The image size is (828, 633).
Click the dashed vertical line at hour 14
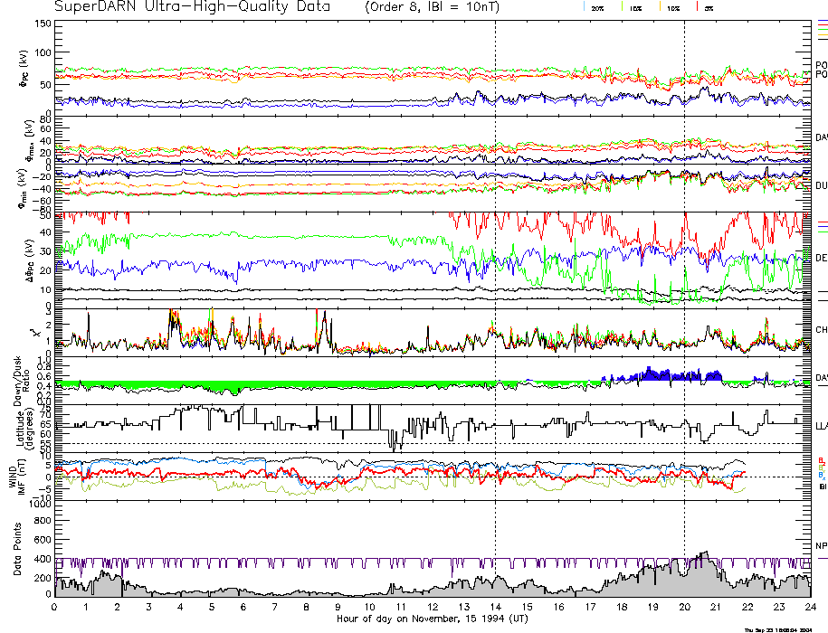(x=496, y=271)
